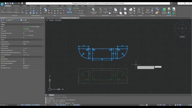This screenshot has width=192, height=108.
Task: Open the Вставка ribbon tab
Action: [x=24, y=6]
